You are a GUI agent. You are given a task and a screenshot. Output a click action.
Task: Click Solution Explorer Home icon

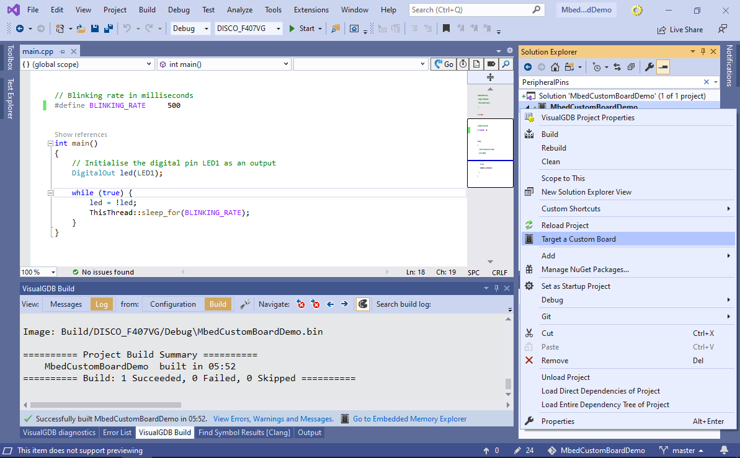point(555,68)
